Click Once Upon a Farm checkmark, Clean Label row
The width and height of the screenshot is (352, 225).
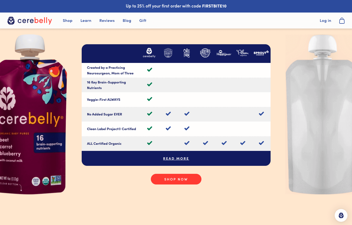tap(187, 128)
